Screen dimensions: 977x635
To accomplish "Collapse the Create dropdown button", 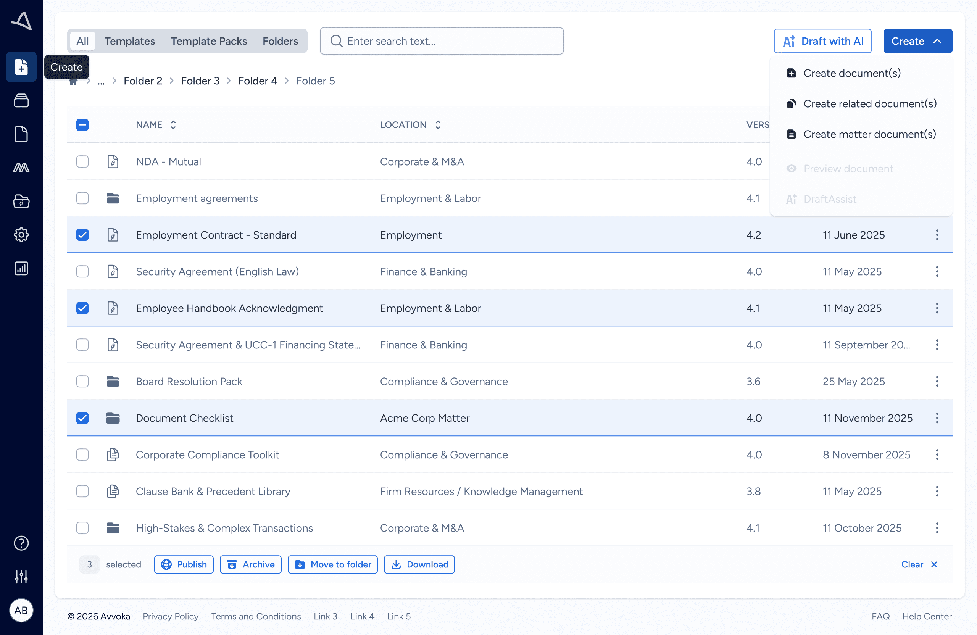I will (917, 41).
